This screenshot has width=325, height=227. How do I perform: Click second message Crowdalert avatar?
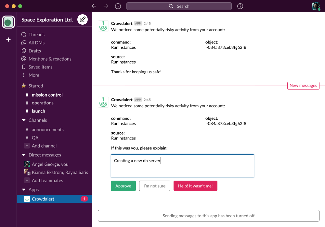click(103, 102)
